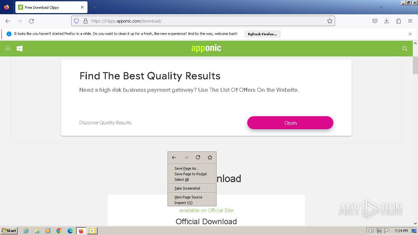This screenshot has width=418, height=235.
Task: Open Google Chrome from taskbar
Action: [59, 231]
